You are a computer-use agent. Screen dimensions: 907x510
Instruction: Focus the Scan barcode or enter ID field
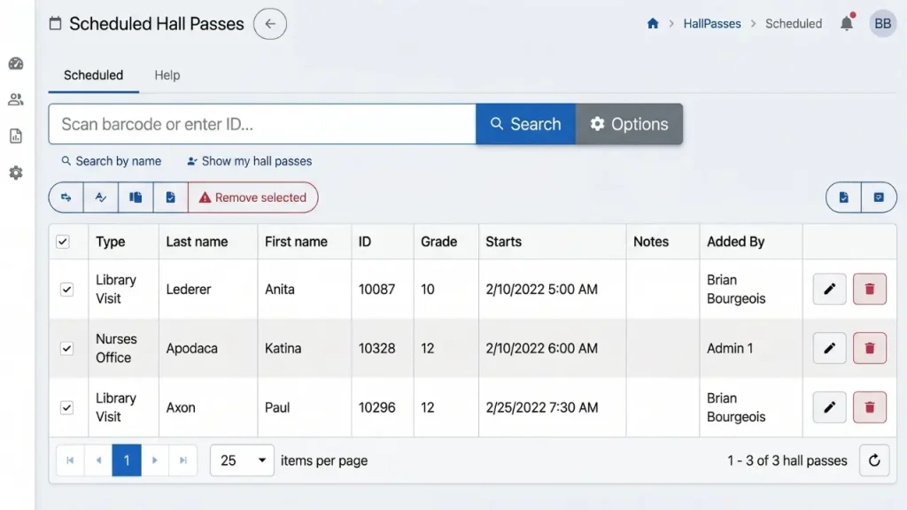(262, 124)
